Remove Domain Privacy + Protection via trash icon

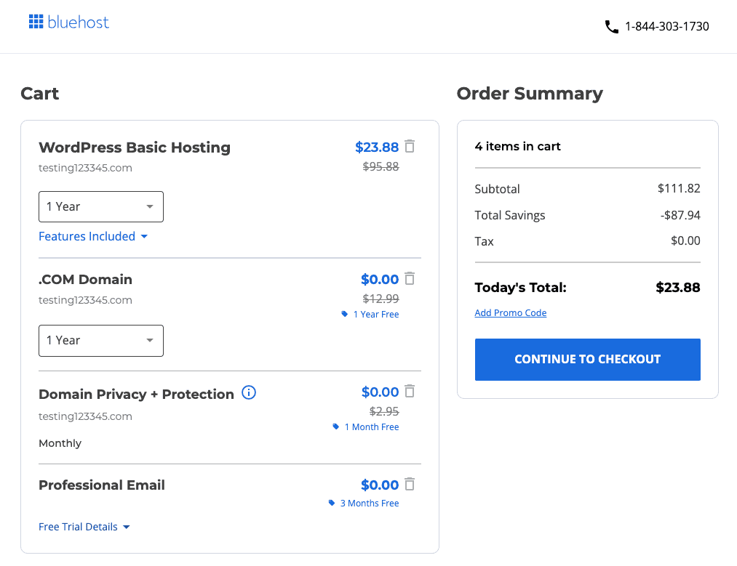(410, 392)
